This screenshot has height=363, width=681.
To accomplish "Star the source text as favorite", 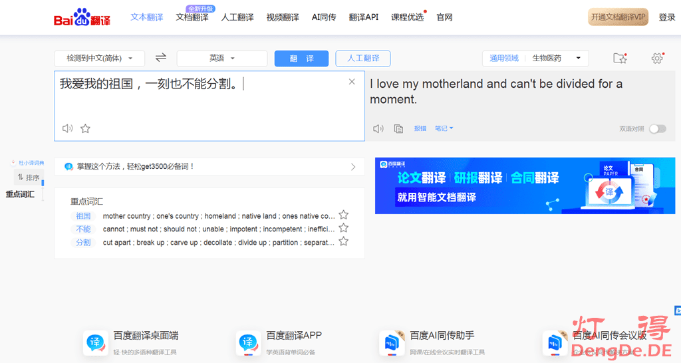I will (x=85, y=128).
